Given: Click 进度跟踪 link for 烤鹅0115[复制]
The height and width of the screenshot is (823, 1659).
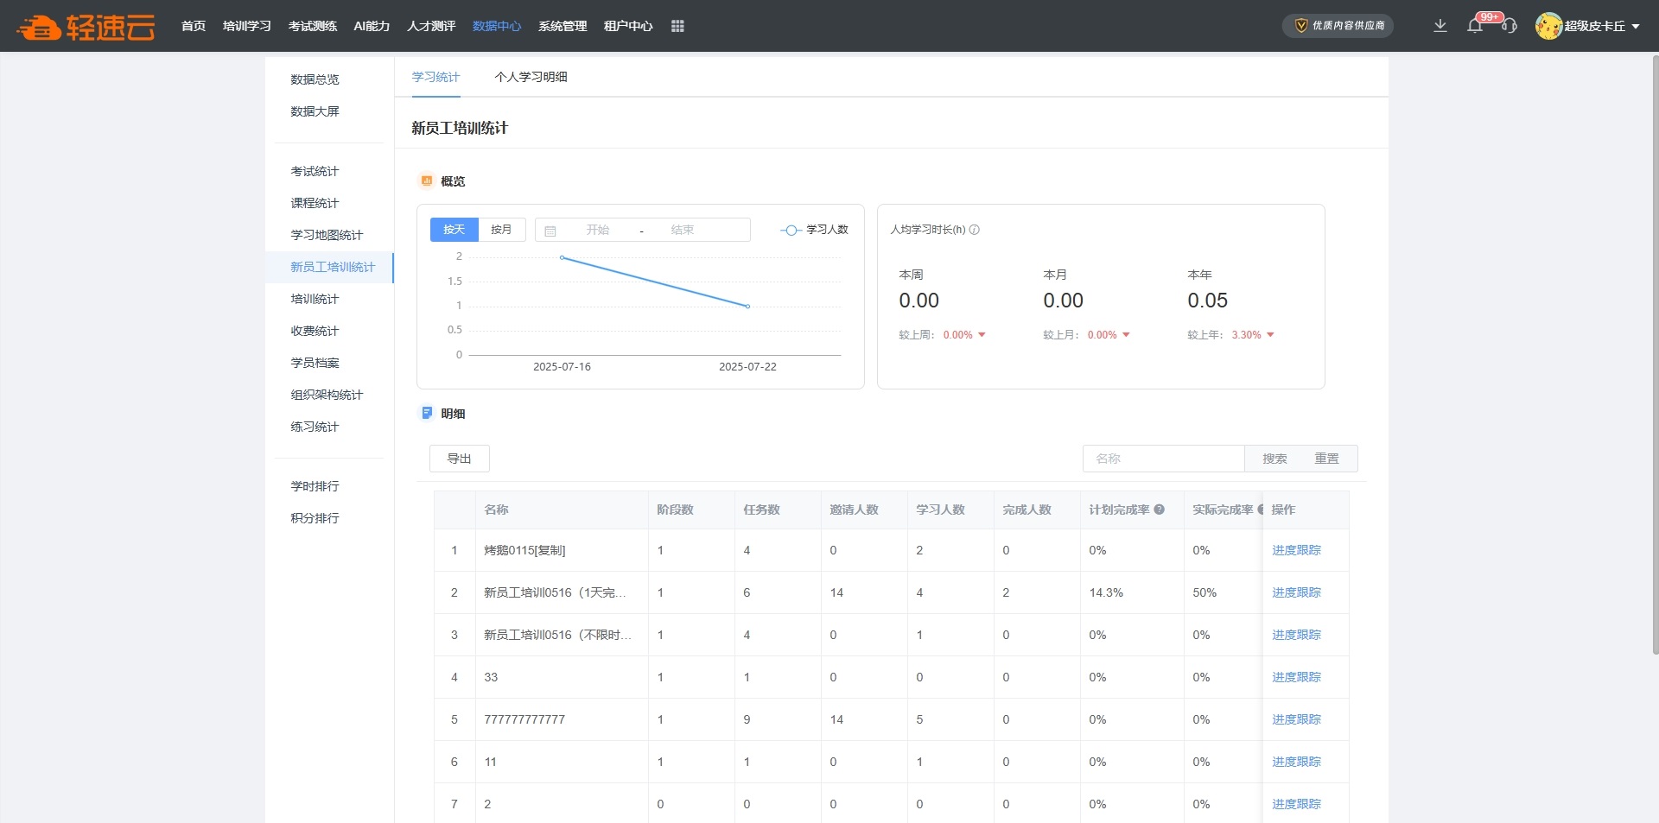Looking at the screenshot, I should click(x=1296, y=550).
